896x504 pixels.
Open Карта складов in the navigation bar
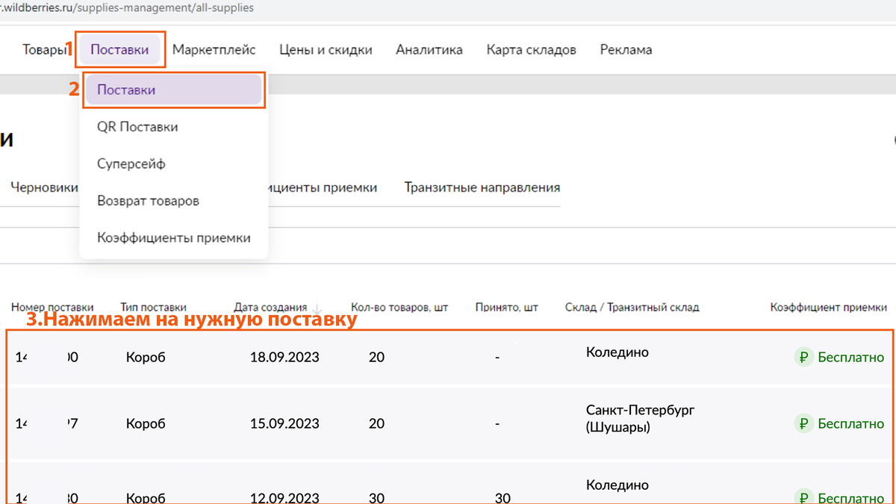point(531,49)
